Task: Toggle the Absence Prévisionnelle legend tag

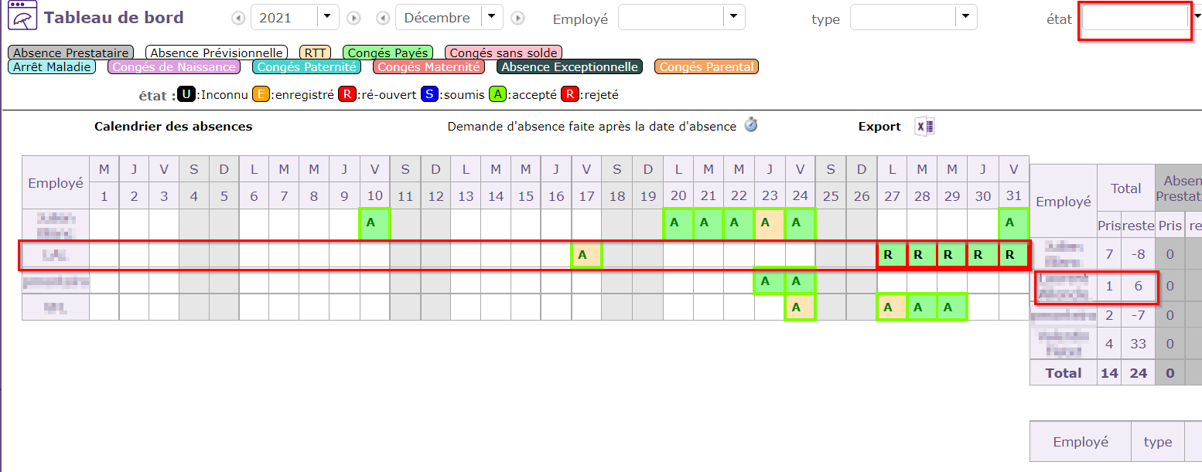Action: pyautogui.click(x=217, y=53)
